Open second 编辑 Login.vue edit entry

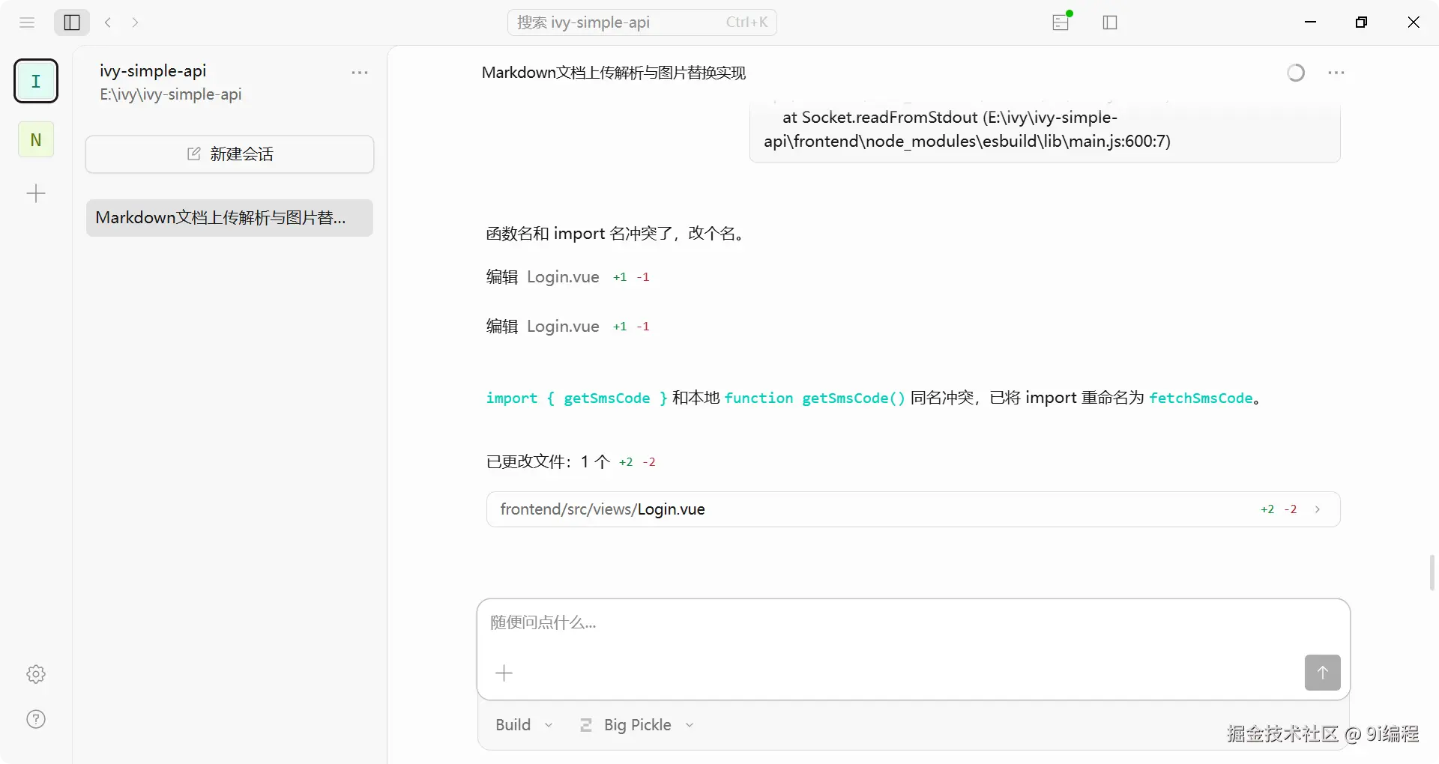pos(567,327)
